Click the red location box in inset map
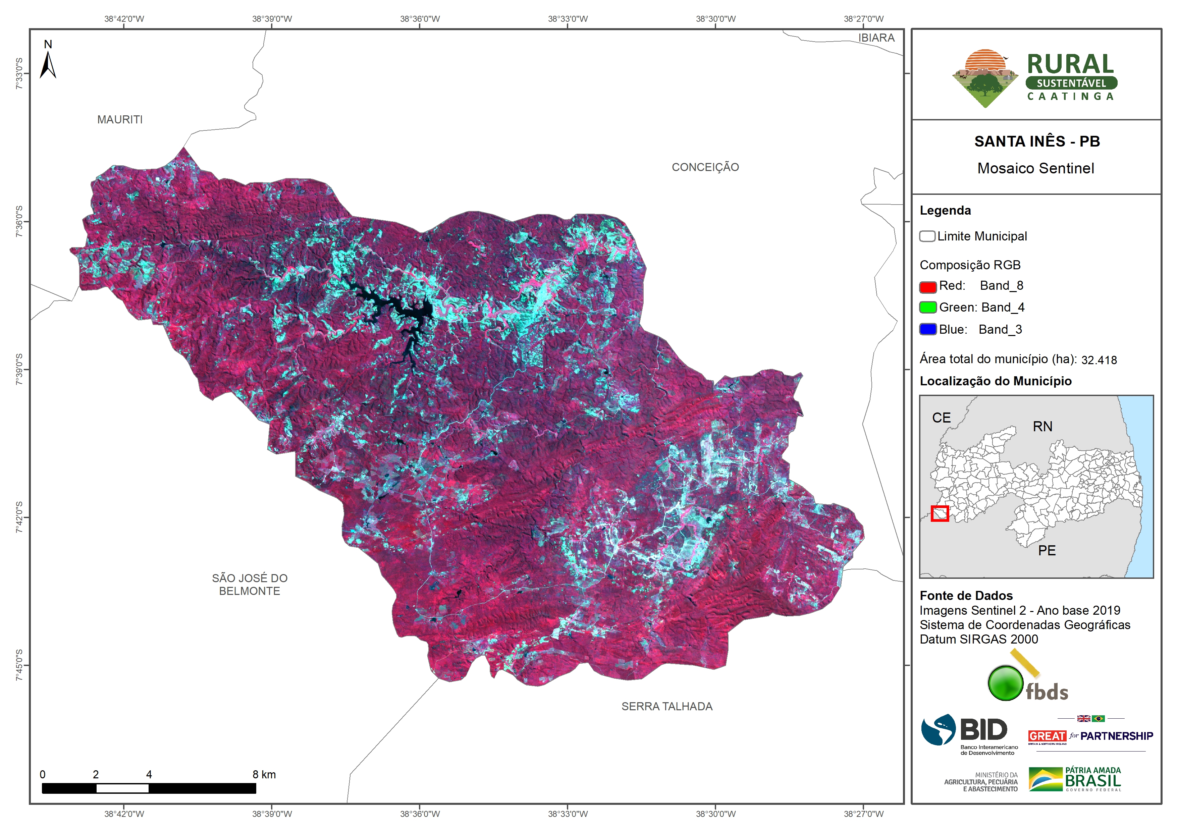Screen dimensions: 1177x832 click(x=940, y=514)
